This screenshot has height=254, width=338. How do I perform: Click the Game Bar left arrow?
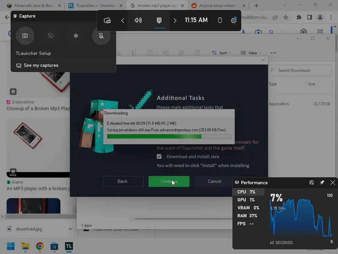pyautogui.click(x=123, y=21)
